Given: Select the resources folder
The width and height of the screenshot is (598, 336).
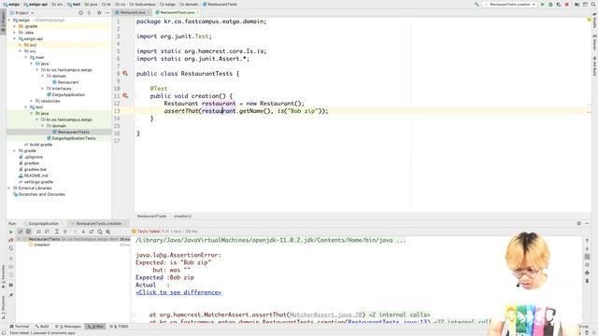Looking at the screenshot, I should pyautogui.click(x=48, y=101).
